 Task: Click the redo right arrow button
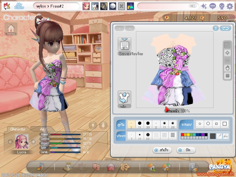pyautogui.click(x=130, y=28)
